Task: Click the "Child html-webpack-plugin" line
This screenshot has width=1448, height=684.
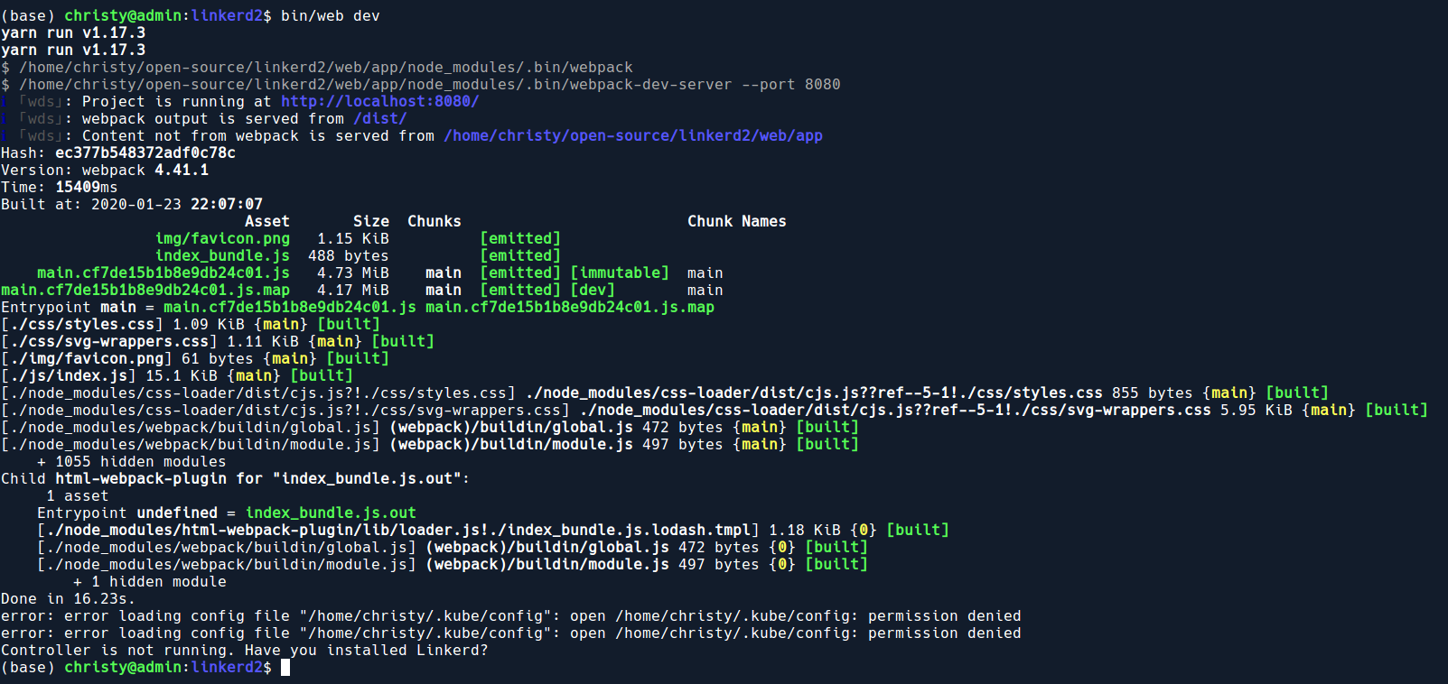Action: 236,478
